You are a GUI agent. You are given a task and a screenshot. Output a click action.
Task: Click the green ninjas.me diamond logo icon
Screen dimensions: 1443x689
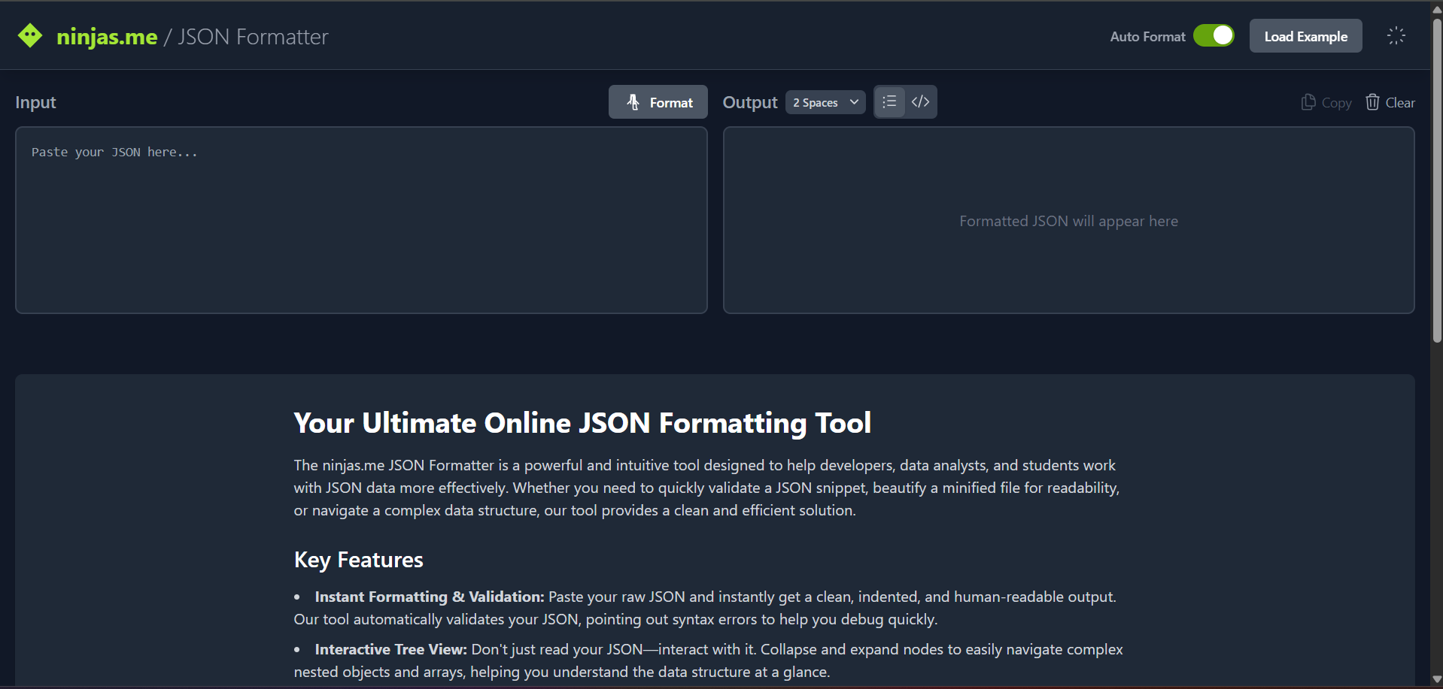(30, 35)
